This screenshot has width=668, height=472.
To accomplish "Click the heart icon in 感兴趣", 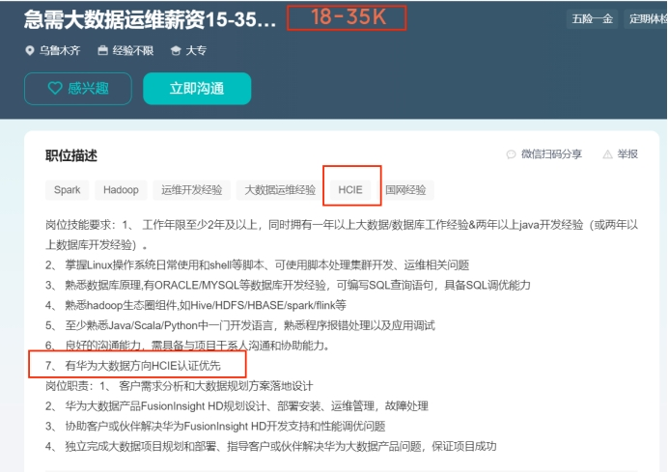I will [x=55, y=88].
